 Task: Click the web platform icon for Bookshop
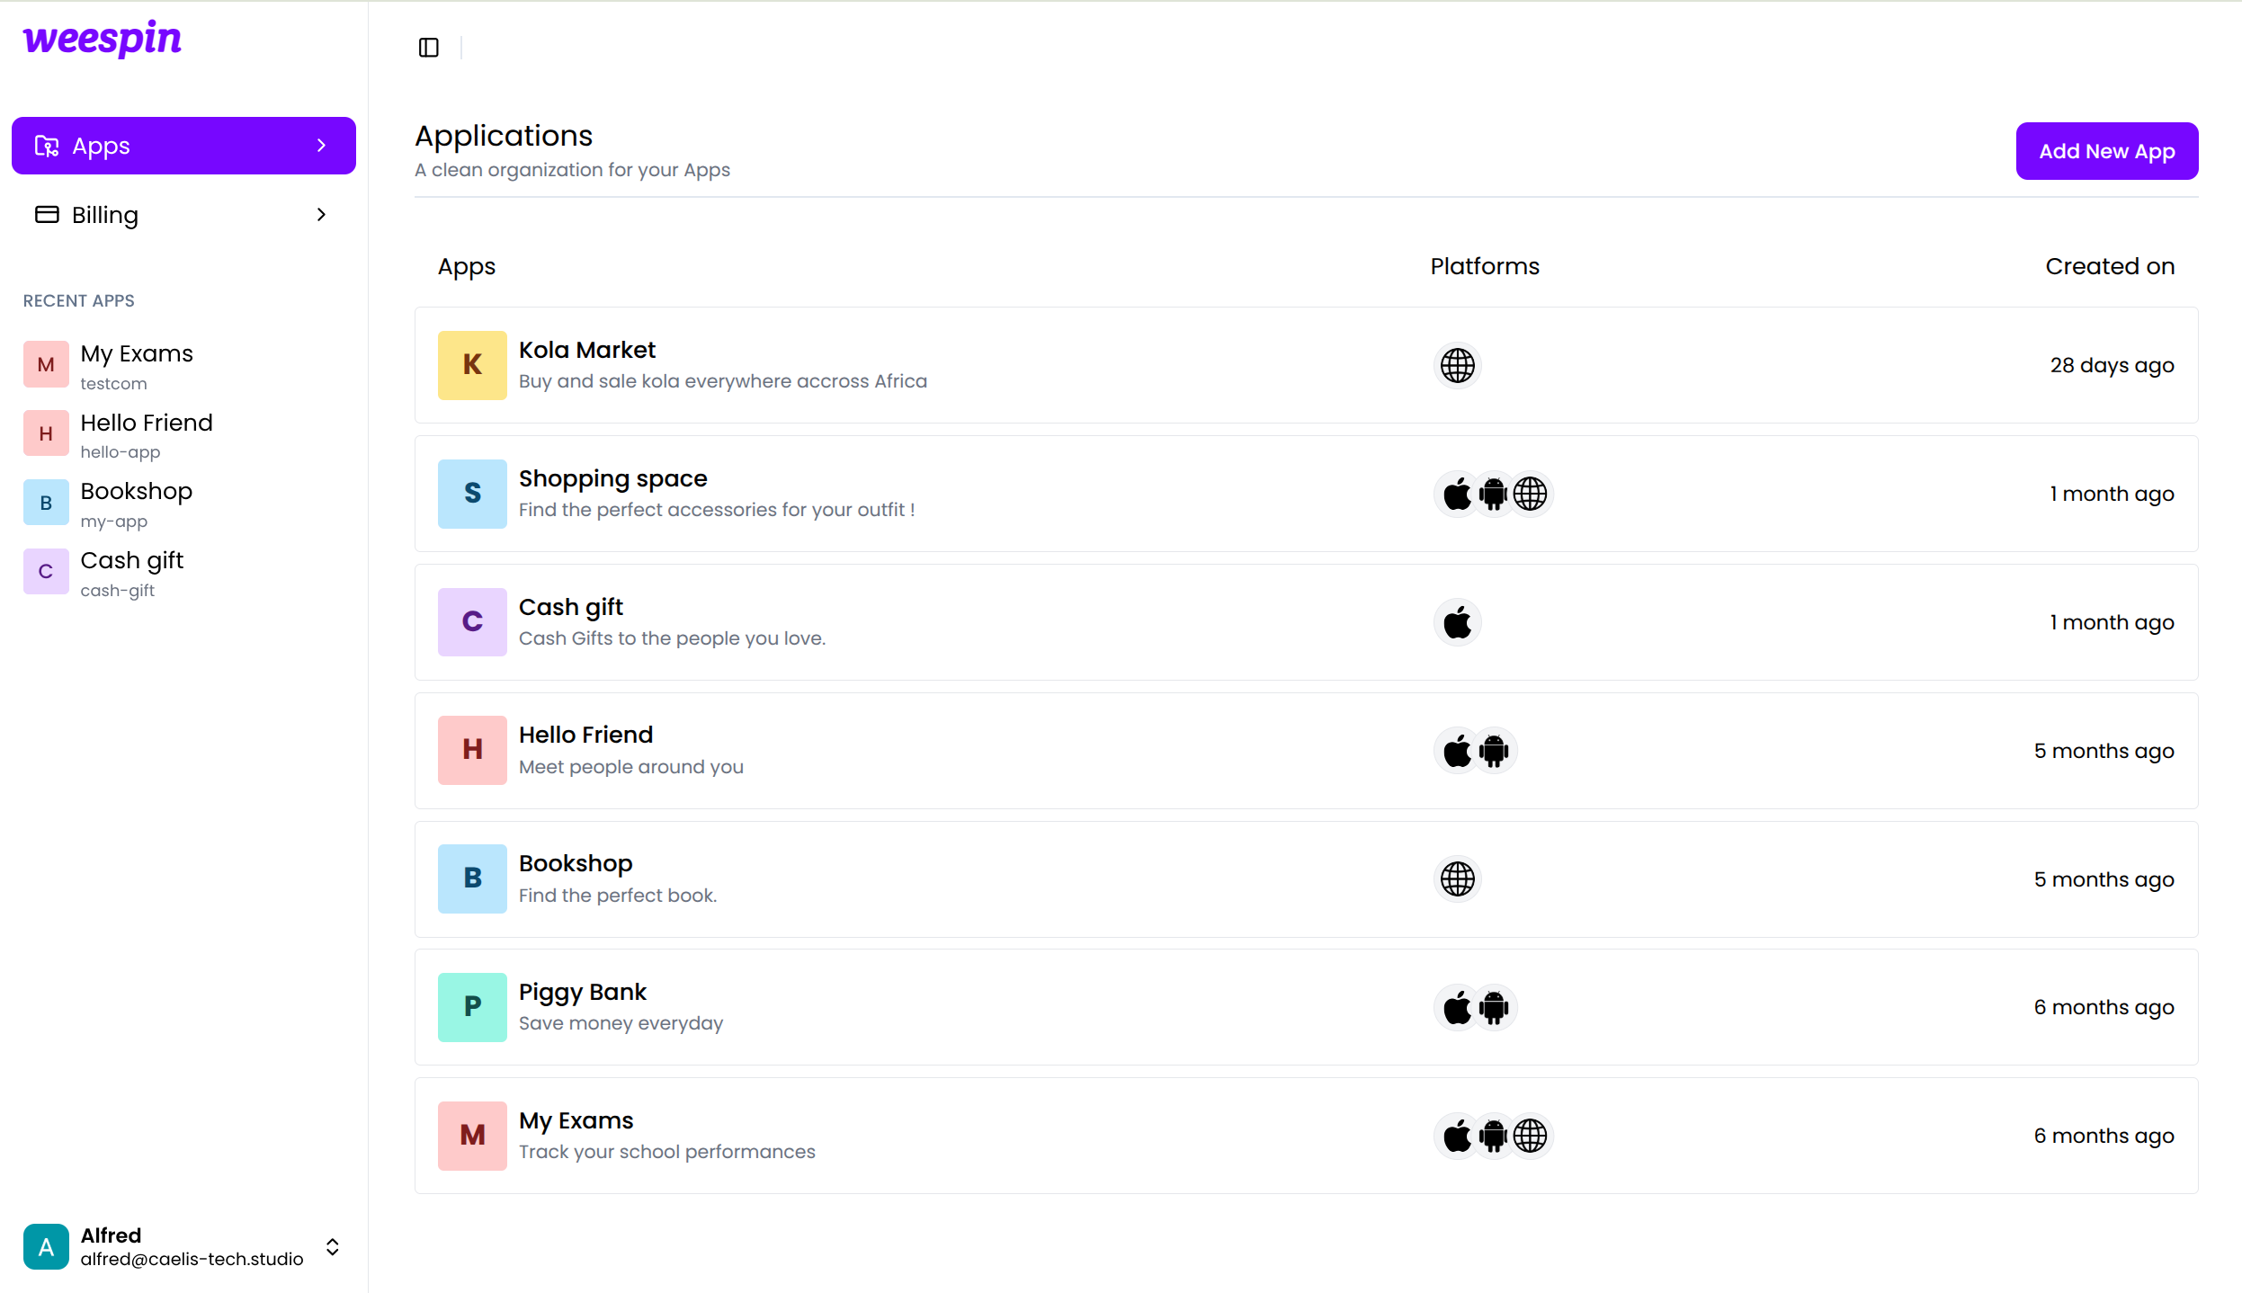(x=1456, y=878)
